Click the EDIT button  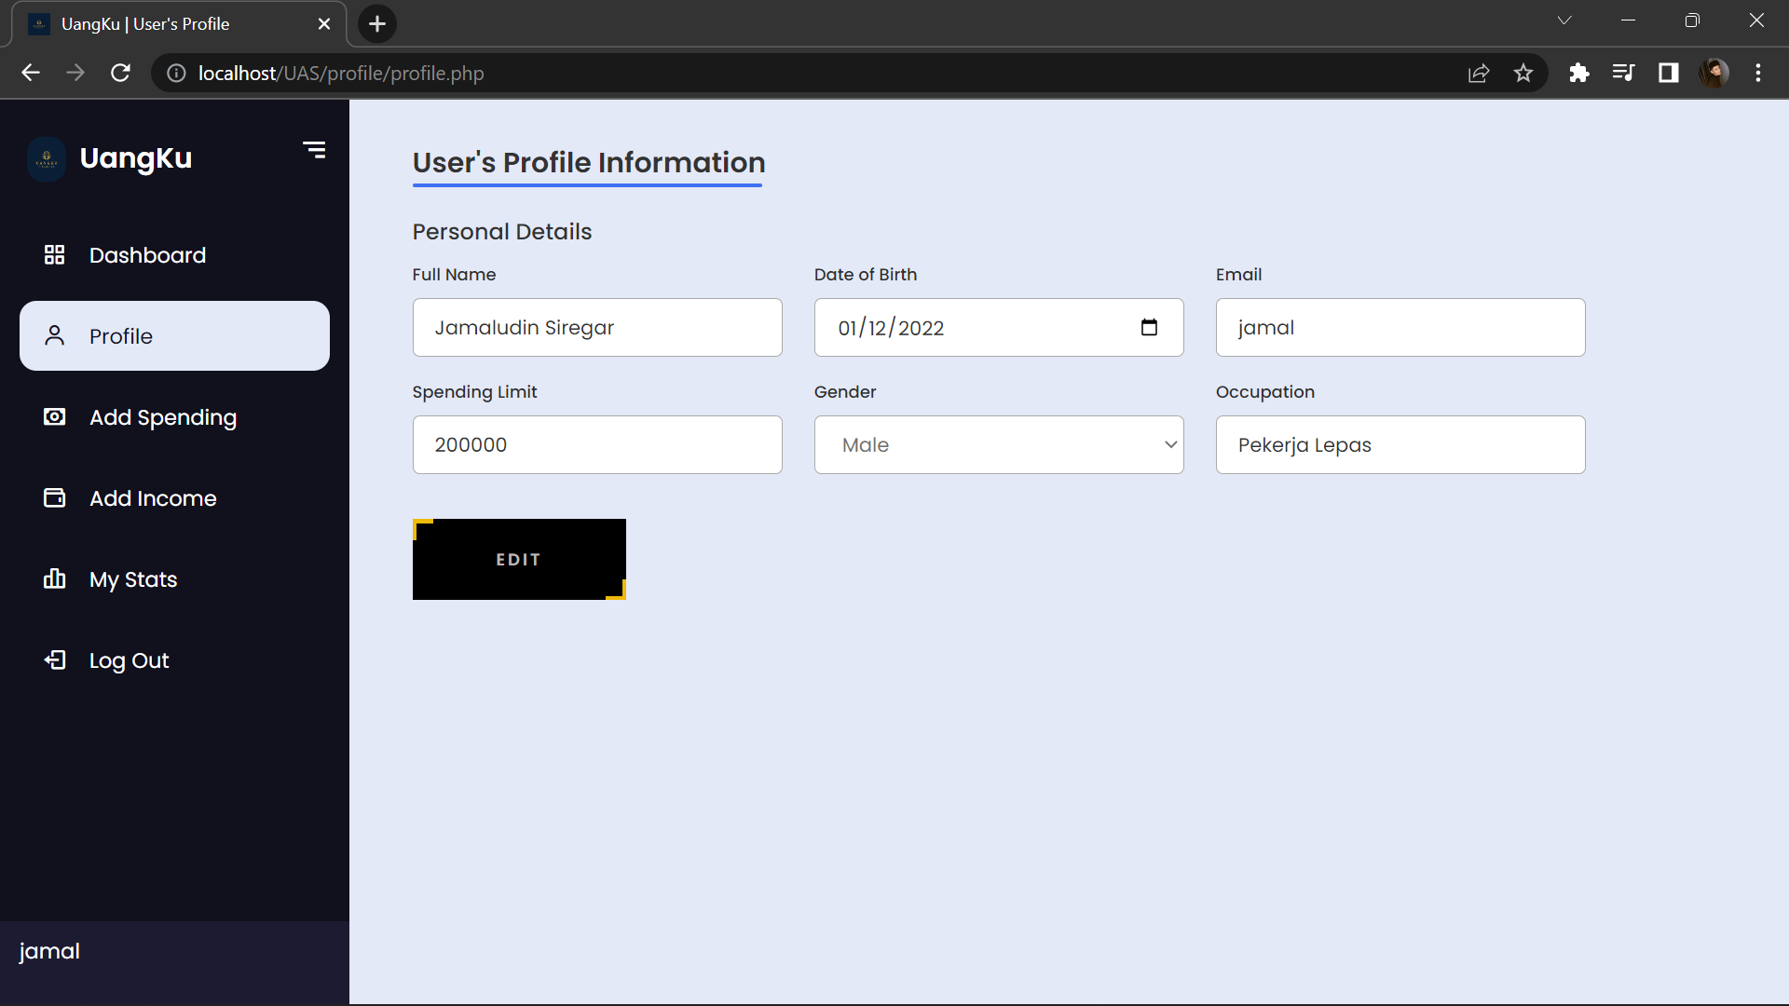[518, 559]
